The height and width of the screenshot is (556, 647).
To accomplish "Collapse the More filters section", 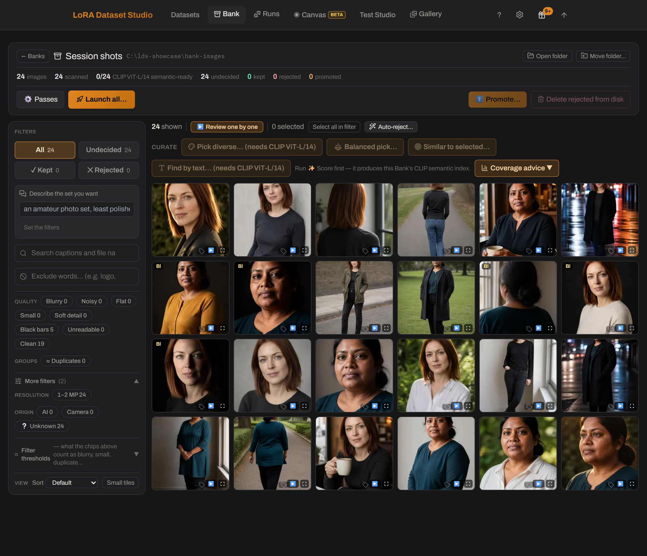I will point(77,381).
